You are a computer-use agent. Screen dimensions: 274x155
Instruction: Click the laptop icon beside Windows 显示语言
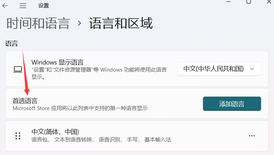click(18, 69)
